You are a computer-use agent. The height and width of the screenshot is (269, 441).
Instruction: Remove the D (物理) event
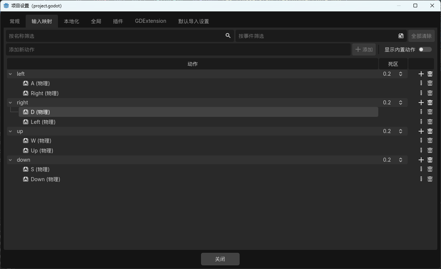tap(430, 112)
